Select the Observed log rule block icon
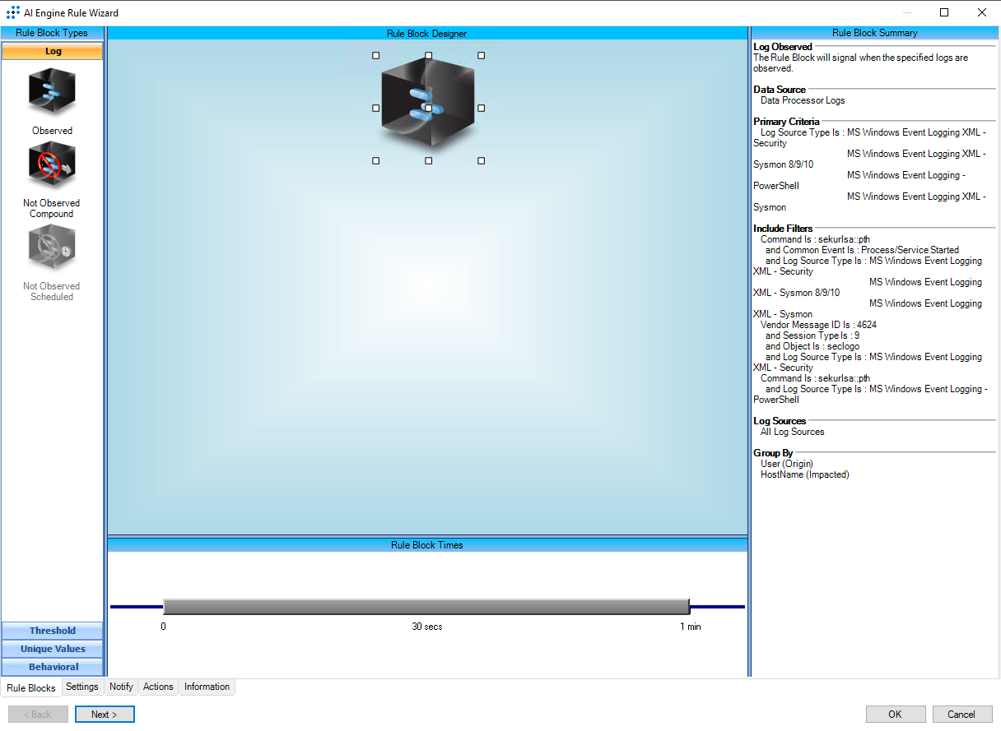Viewport: 1001px width, 731px height. [52, 92]
